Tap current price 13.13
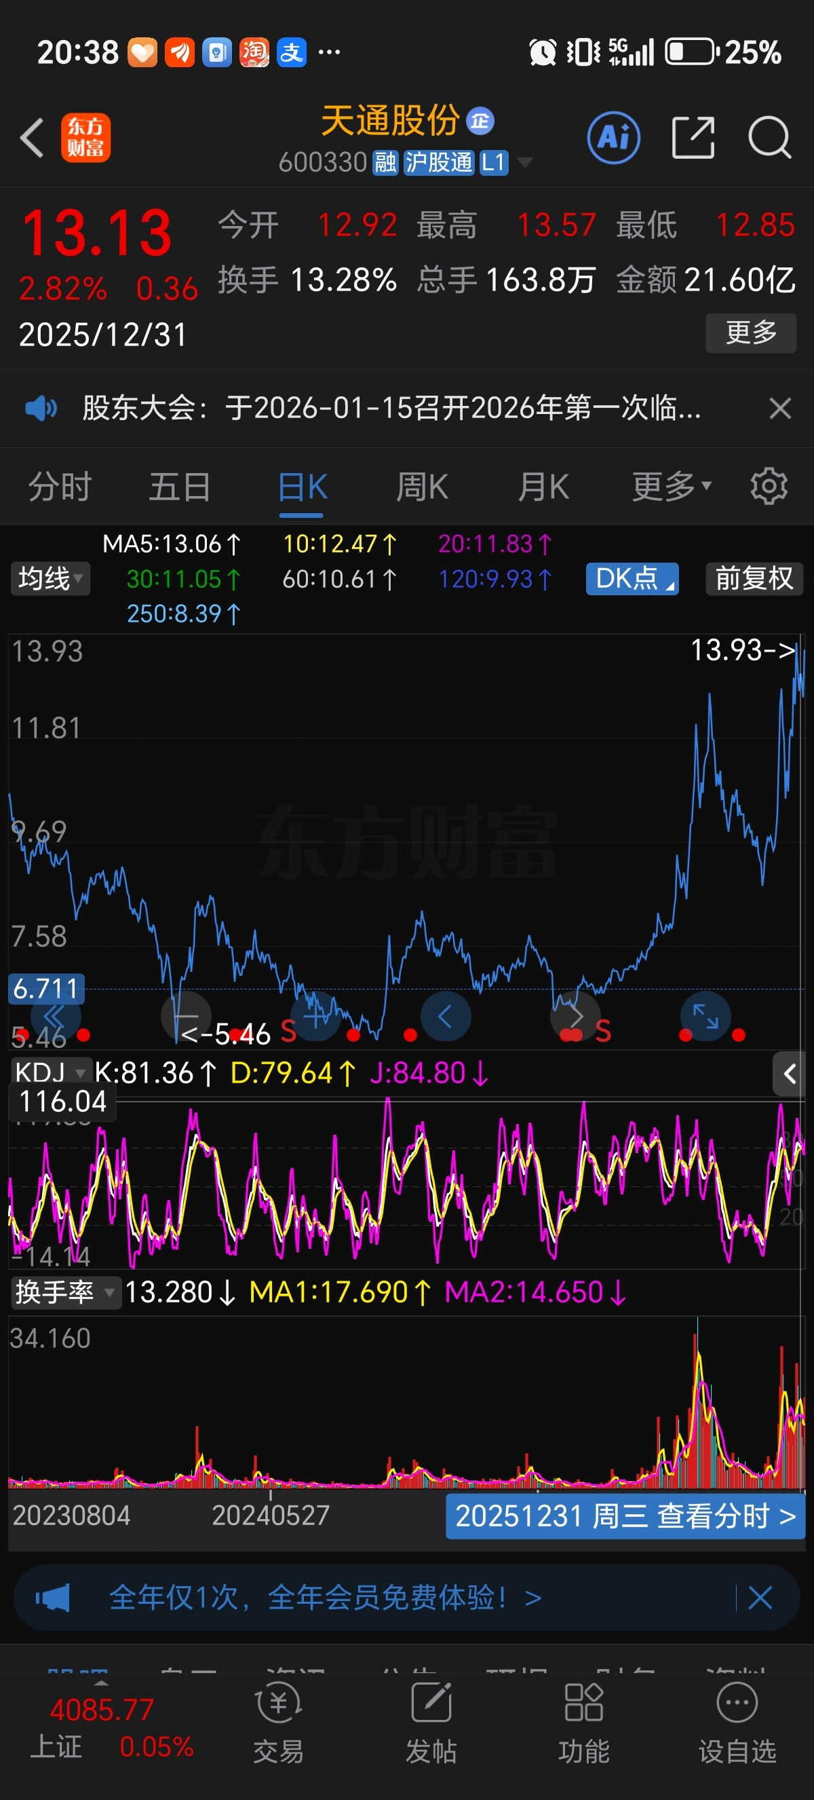The height and width of the screenshot is (1800, 814). click(96, 233)
